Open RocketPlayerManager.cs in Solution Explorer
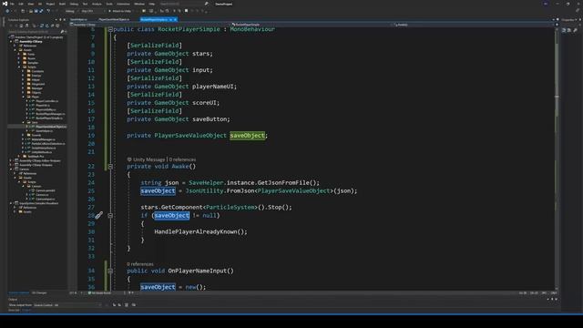Screen dimensions: 583x328 50,114
